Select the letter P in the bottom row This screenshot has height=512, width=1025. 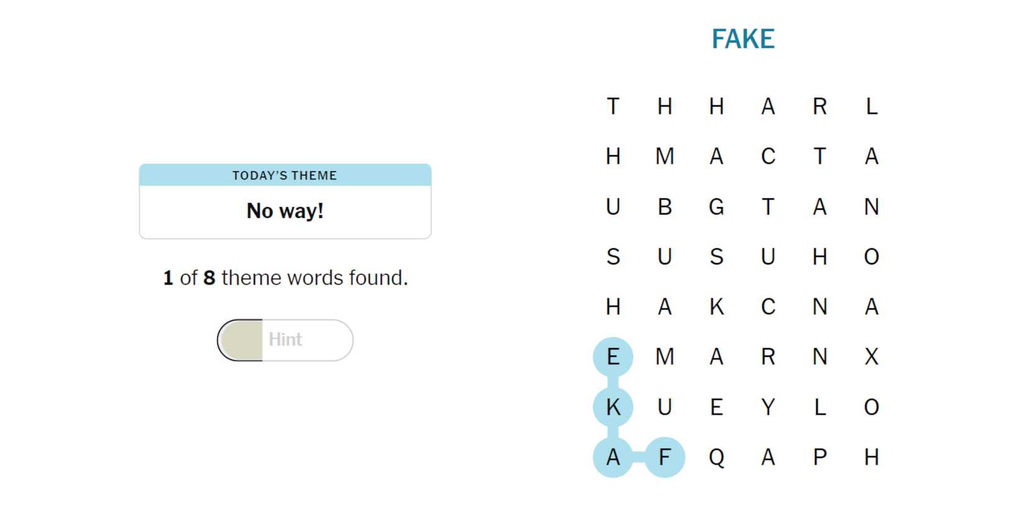tap(820, 457)
